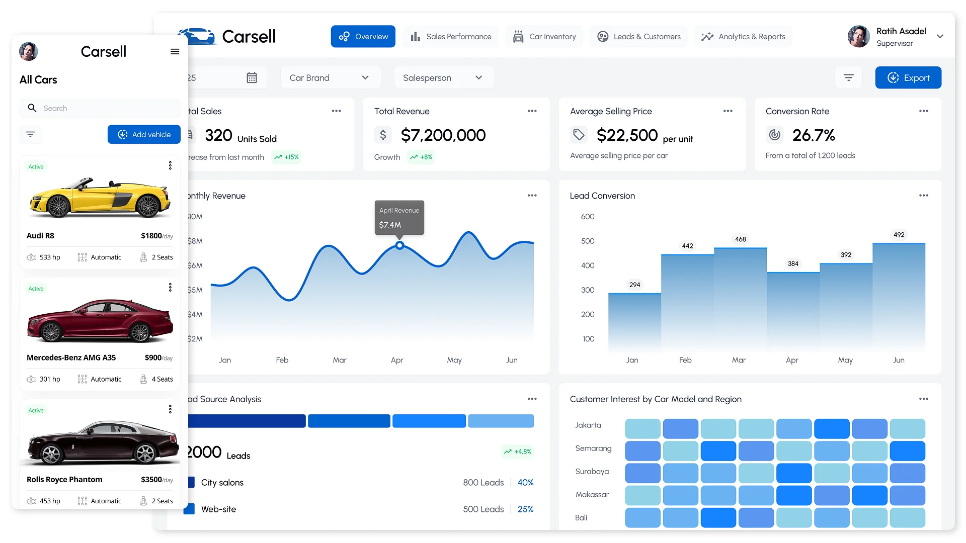The width and height of the screenshot is (966, 543).
Task: Click the Audi R8 transmission gear icon
Action: point(83,257)
